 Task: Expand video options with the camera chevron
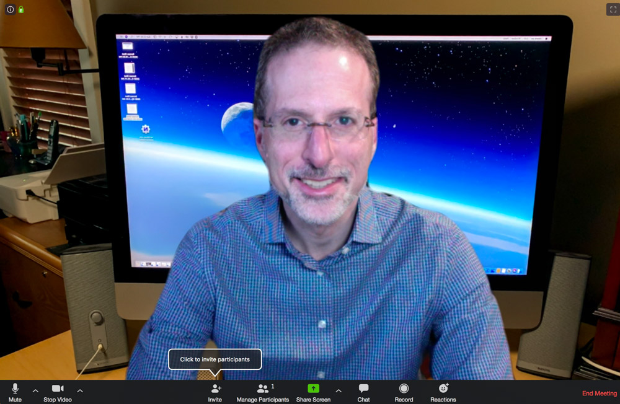tap(80, 391)
